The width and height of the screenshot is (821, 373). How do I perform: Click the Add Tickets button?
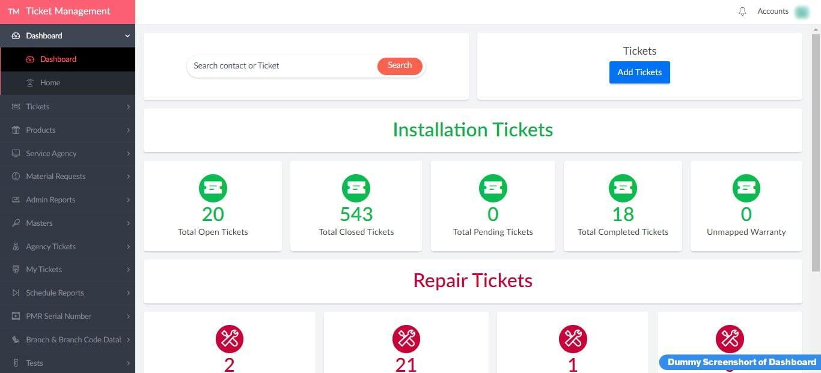639,72
